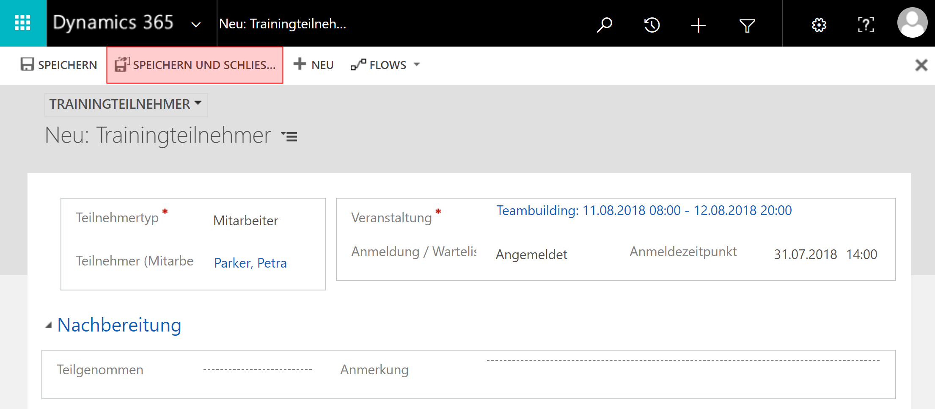The height and width of the screenshot is (409, 935).
Task: Click the Nachbereitung section heading
Action: click(119, 325)
